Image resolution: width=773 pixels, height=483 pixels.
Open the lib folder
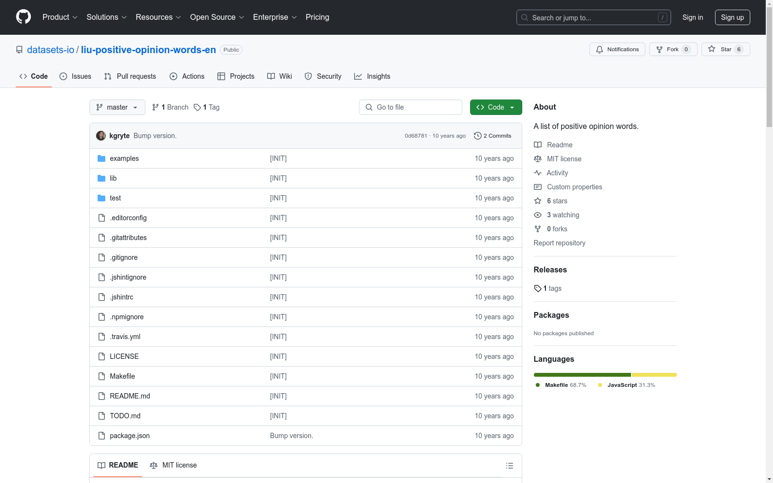point(113,178)
